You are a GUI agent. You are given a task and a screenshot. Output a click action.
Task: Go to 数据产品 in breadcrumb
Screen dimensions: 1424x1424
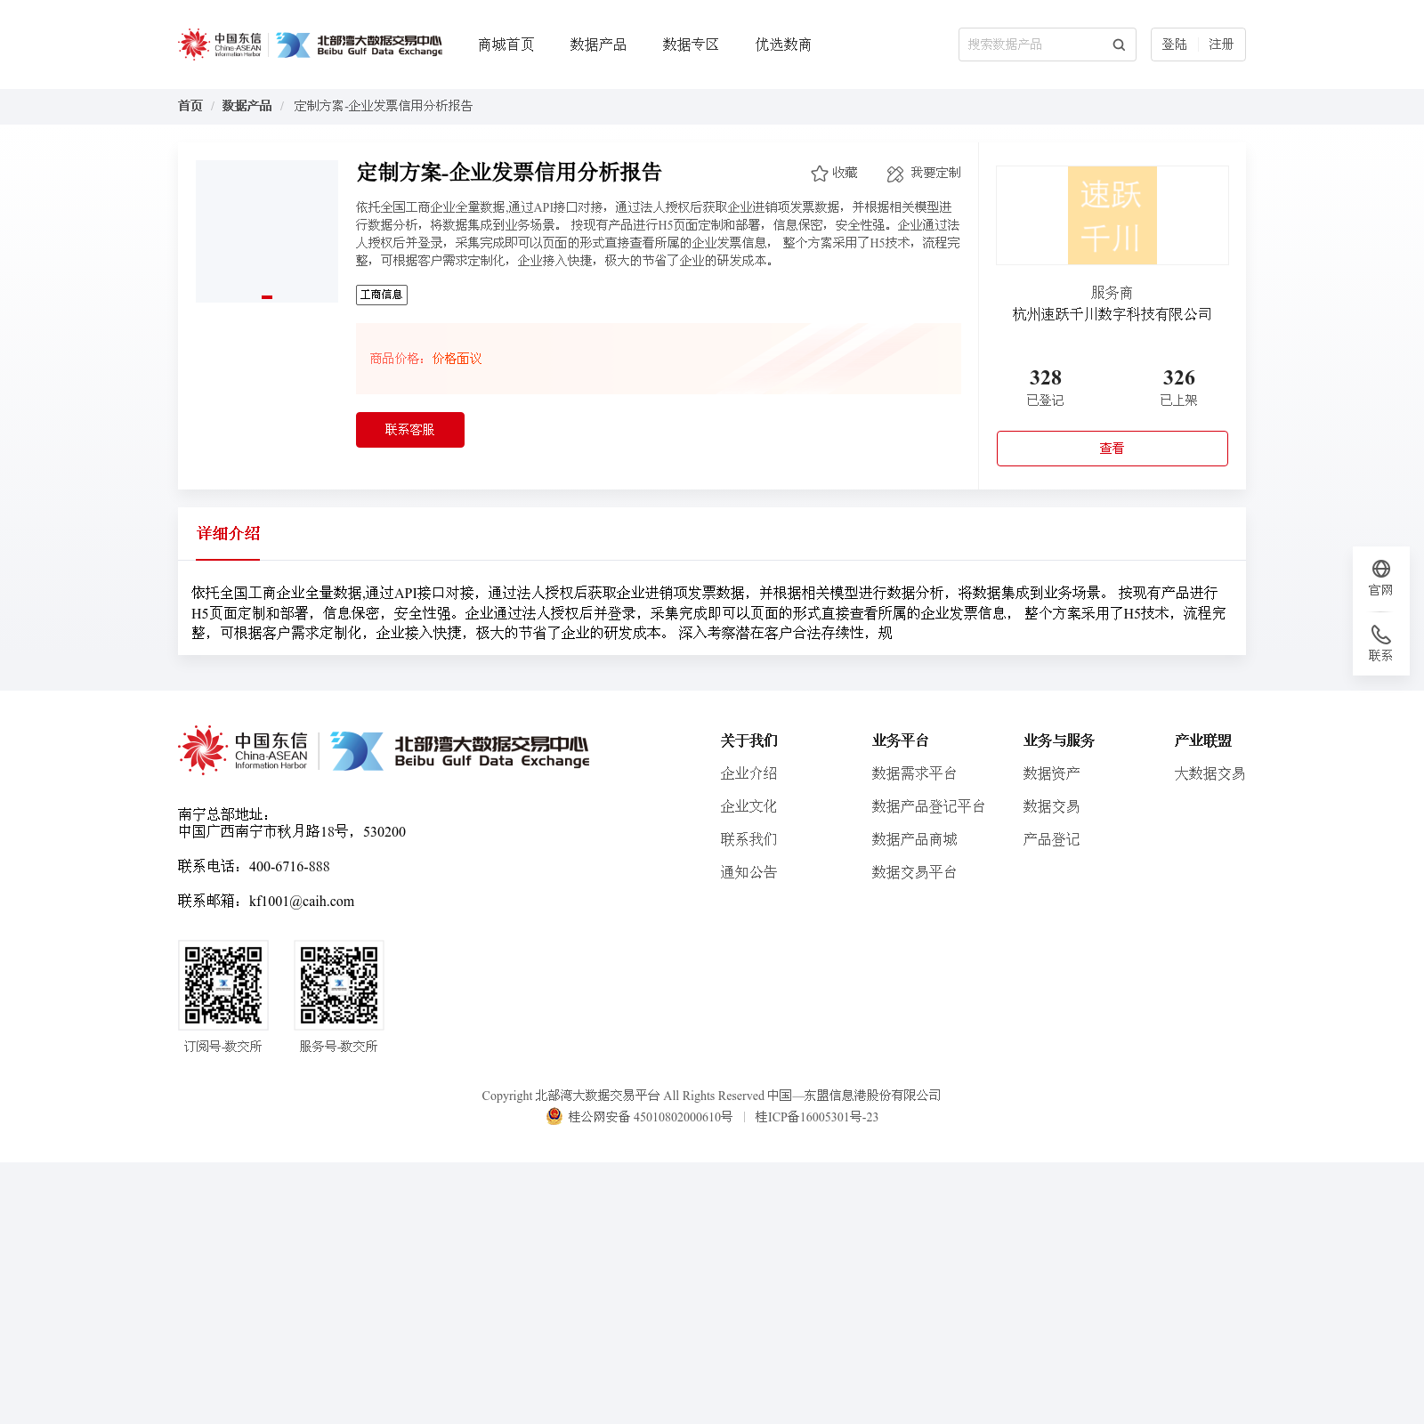247,106
